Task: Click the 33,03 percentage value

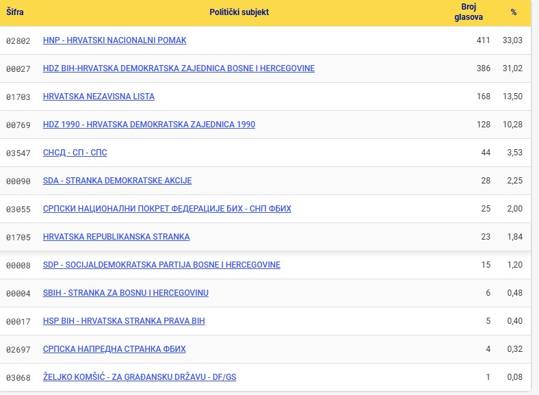Action: (512, 40)
